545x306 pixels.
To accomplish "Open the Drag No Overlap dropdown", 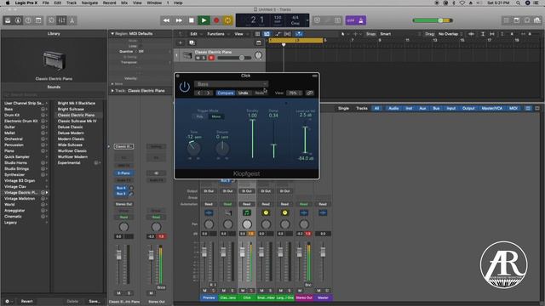I will click(449, 34).
